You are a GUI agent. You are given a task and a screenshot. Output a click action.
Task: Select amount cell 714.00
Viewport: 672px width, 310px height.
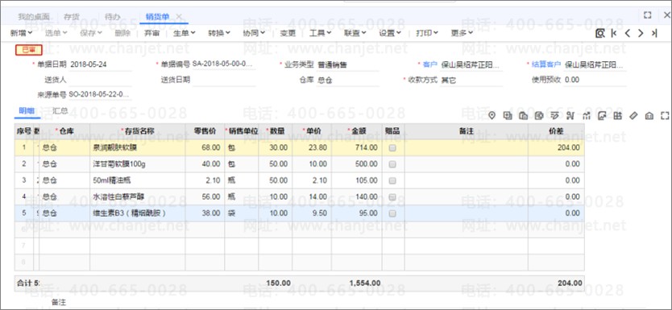pos(357,147)
